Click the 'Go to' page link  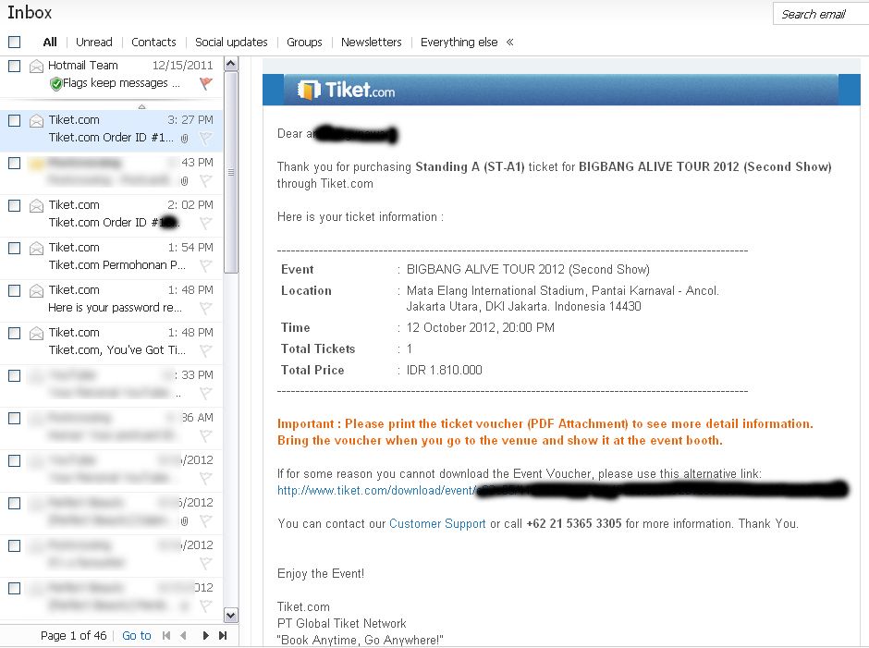click(x=136, y=635)
